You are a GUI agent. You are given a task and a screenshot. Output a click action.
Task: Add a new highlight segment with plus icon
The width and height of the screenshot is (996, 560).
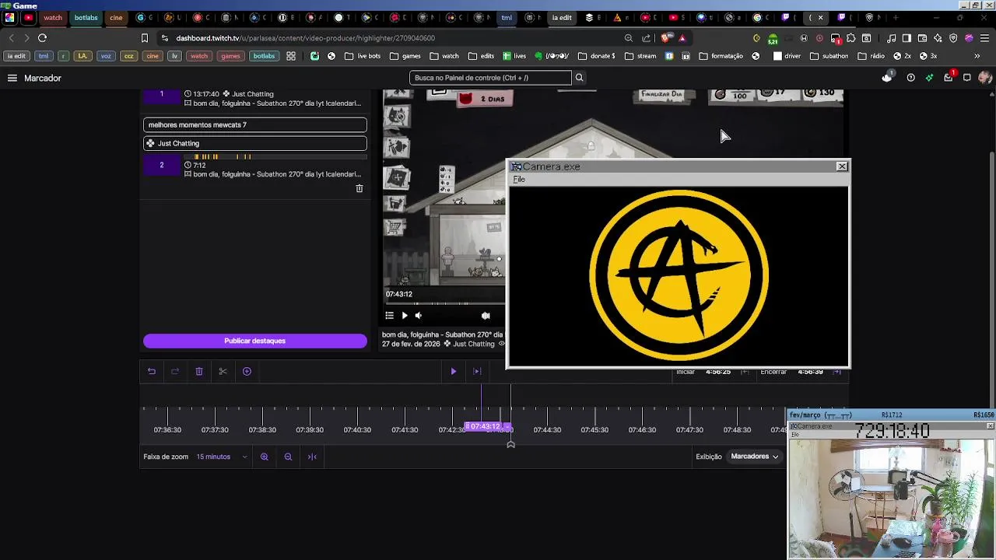(x=247, y=372)
